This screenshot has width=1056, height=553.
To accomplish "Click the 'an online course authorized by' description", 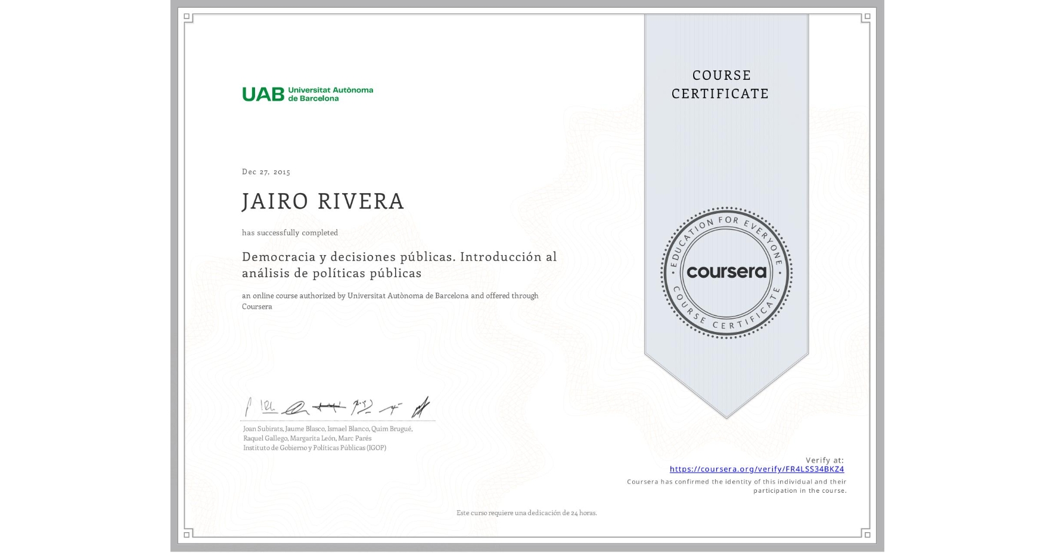I will pyautogui.click(x=390, y=301).
